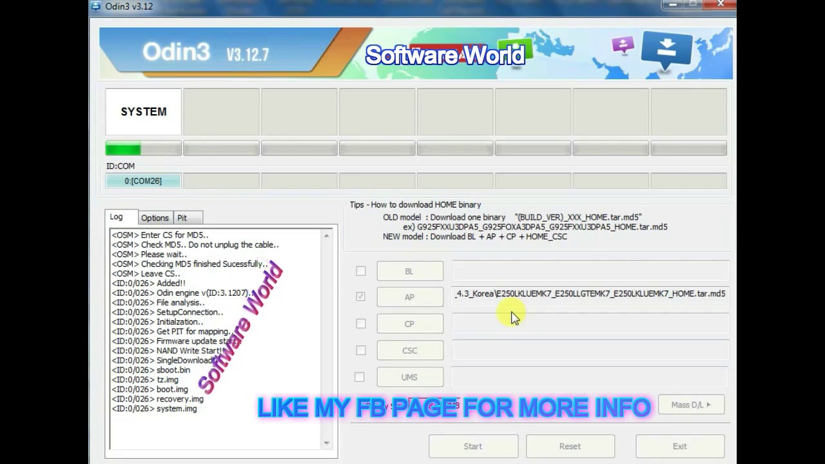Click the BL file path field

coord(590,271)
